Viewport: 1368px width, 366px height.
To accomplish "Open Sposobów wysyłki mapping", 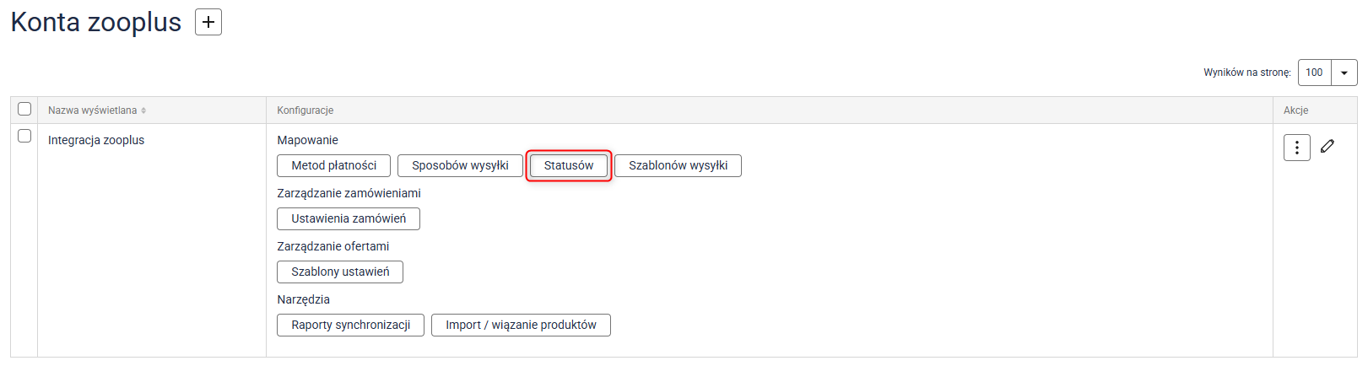I will coord(460,165).
